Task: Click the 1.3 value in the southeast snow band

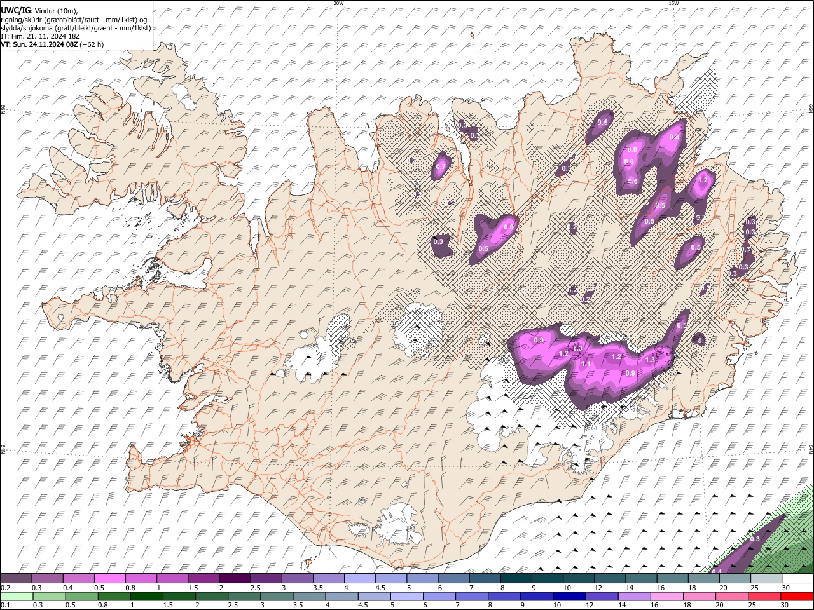Action: pyautogui.click(x=650, y=360)
